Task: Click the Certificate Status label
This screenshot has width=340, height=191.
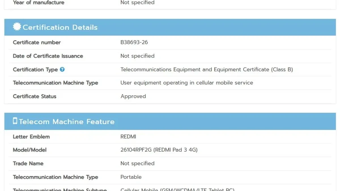Action: (35, 96)
